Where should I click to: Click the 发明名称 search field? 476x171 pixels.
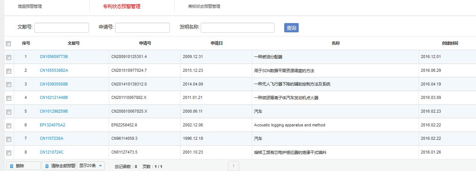click(237, 28)
